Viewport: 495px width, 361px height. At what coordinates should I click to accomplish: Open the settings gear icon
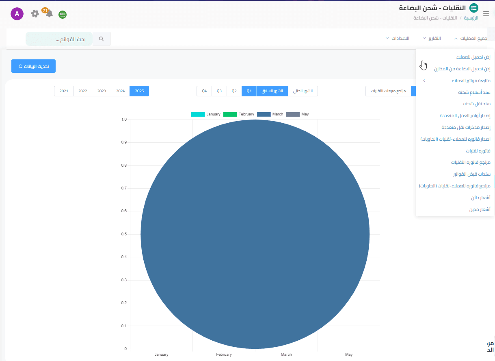(x=35, y=14)
